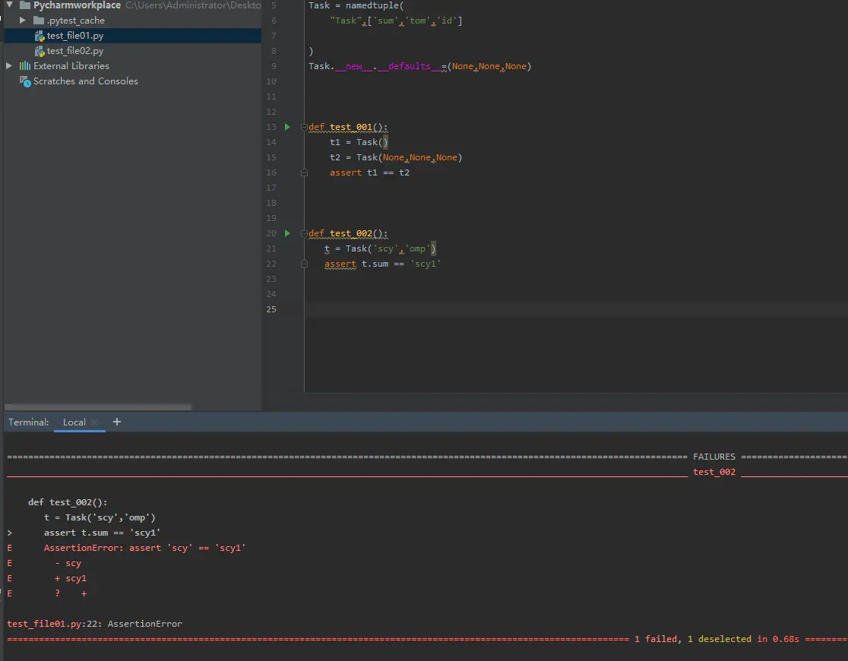Viewport: 848px width, 661px height.
Task: Click the AssertionError message line in terminal
Action: [x=144, y=548]
